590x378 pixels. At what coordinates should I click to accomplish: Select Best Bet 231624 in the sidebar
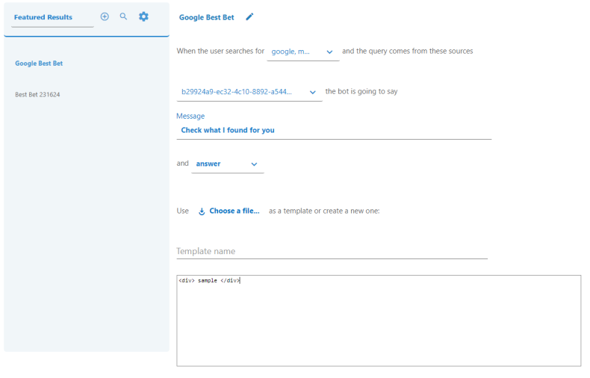[x=37, y=95]
